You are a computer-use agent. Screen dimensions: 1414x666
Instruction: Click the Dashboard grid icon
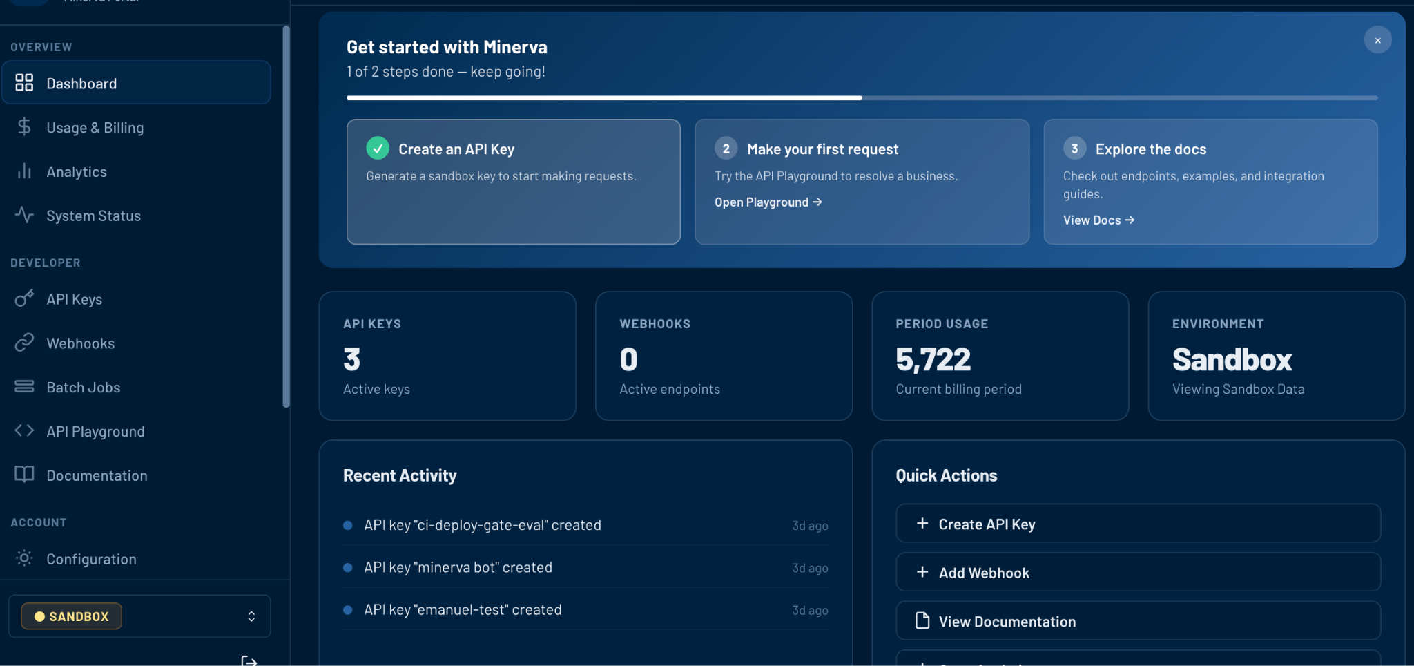(24, 83)
